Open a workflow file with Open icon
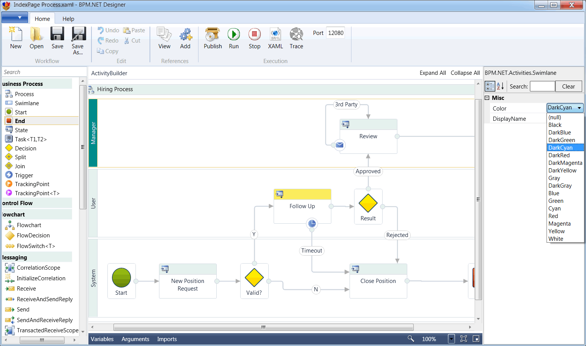This screenshot has height=346, width=586. (36, 38)
